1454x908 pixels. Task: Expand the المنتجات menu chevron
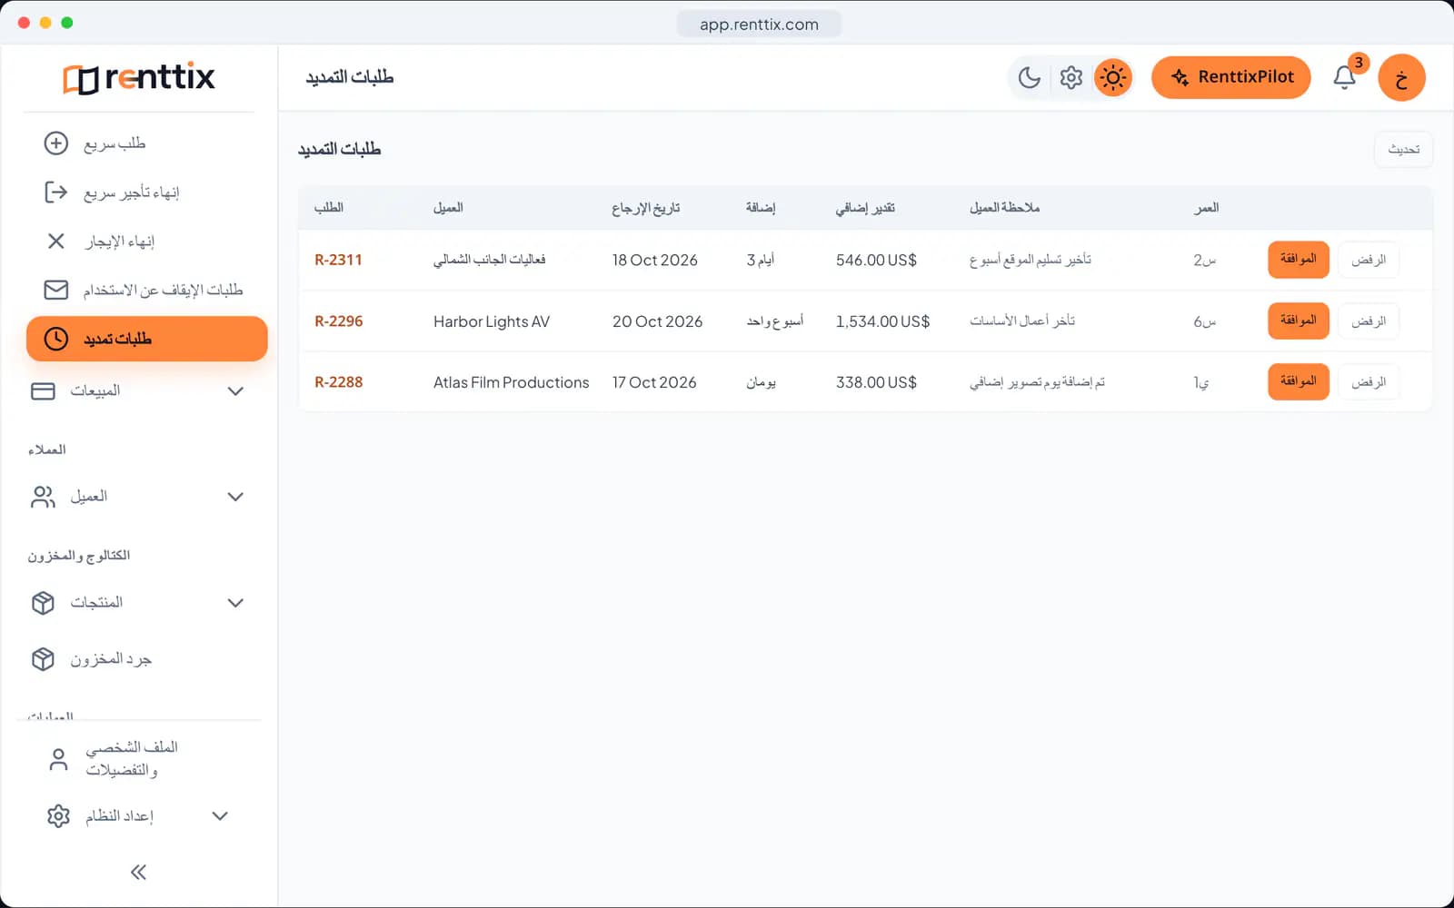pyautogui.click(x=235, y=603)
